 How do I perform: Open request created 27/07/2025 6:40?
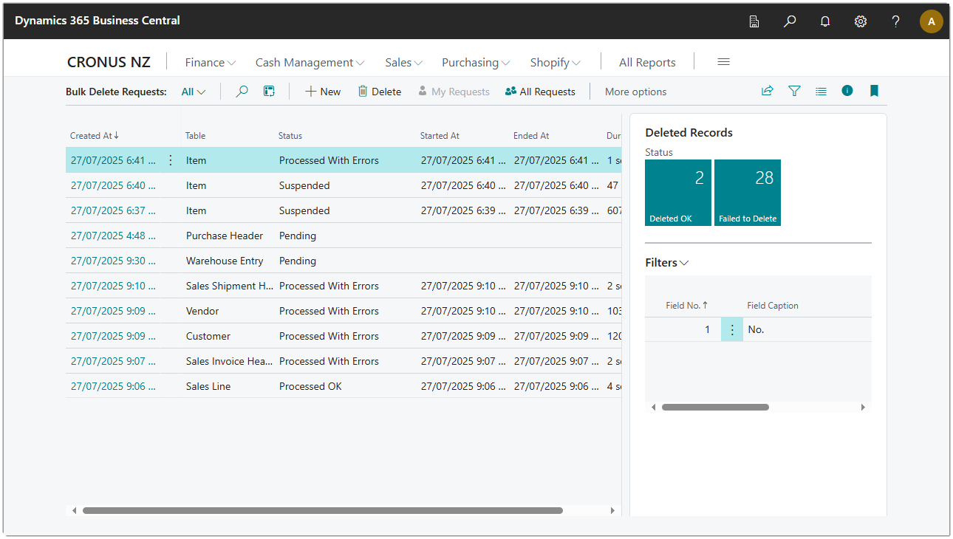coord(113,185)
